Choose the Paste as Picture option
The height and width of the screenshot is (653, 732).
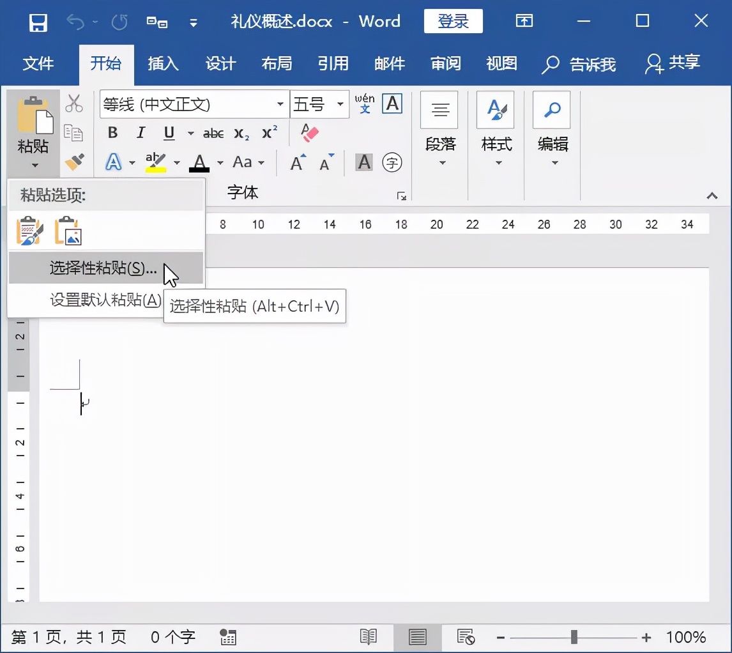pyautogui.click(x=68, y=231)
